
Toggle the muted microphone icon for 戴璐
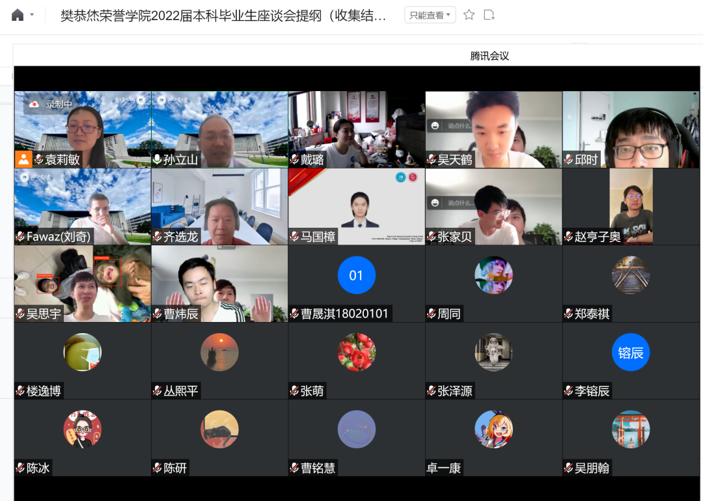294,159
